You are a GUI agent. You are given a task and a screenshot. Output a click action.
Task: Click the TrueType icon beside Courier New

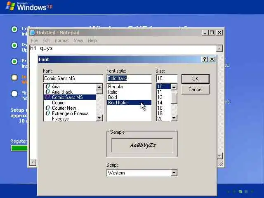pos(48,108)
